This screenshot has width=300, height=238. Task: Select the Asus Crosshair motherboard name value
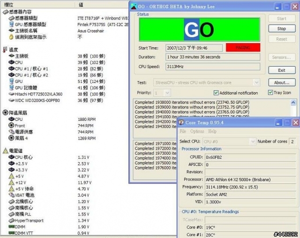pyautogui.click(x=90, y=31)
